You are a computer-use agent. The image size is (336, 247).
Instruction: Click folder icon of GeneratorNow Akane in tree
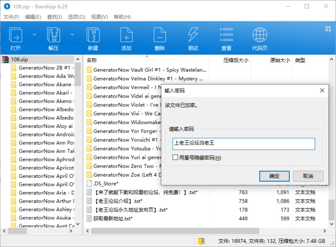(x=13, y=85)
